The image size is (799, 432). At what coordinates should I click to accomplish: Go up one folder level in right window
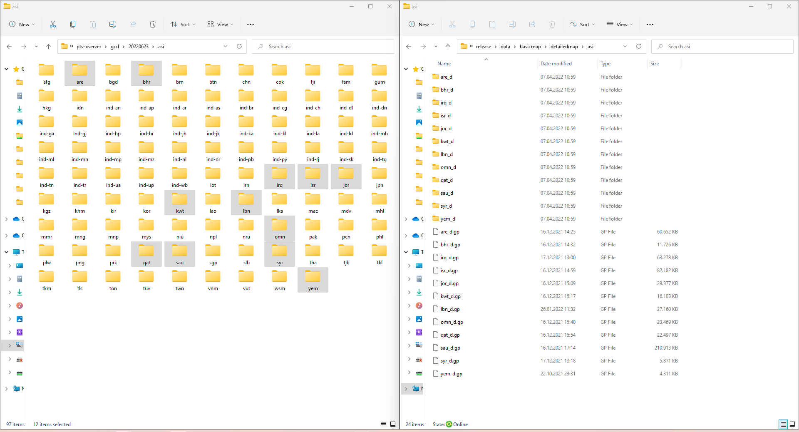pyautogui.click(x=448, y=47)
